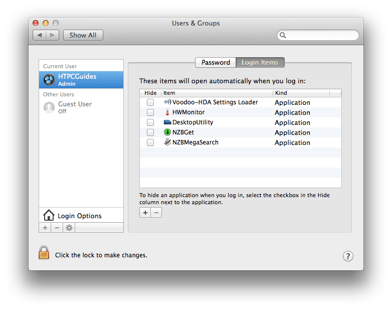
Task: Open the help question mark button
Action: 348,256
